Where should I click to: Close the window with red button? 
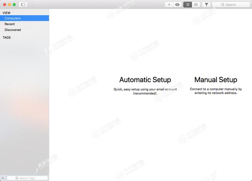4,5
